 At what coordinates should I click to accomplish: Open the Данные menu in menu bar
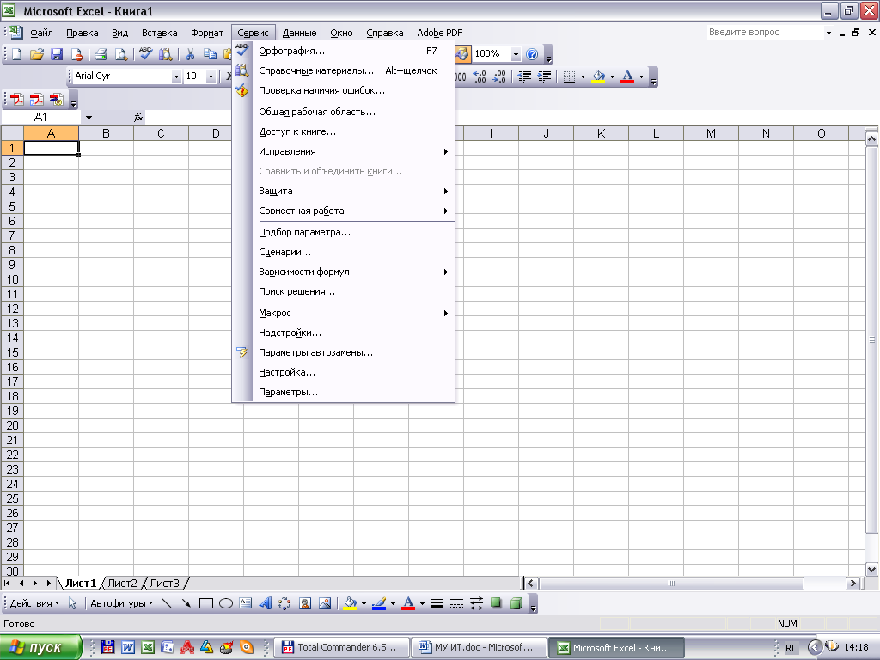(299, 33)
